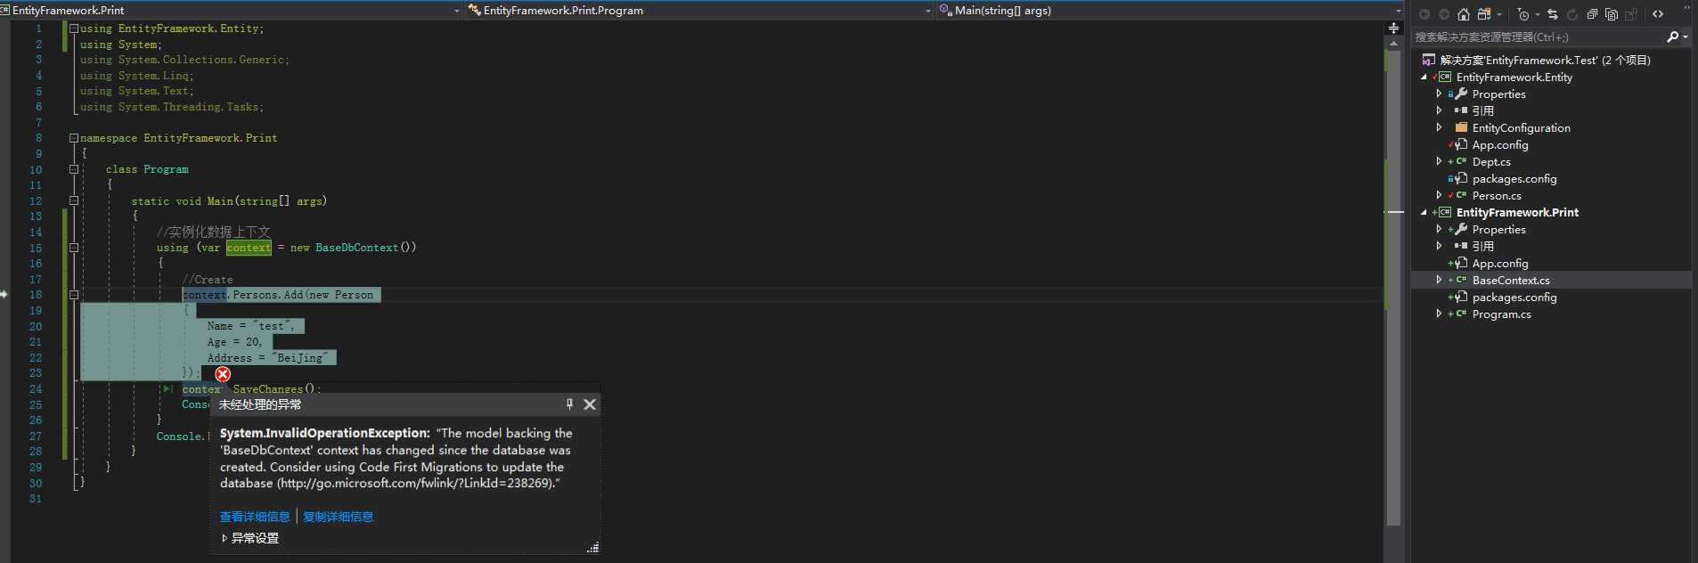Click the pending changes filter clock icon

(x=1522, y=14)
